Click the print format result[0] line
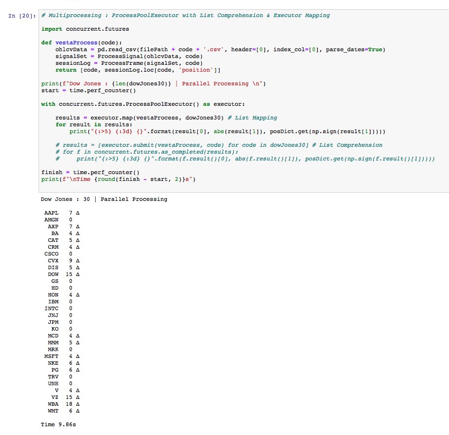This screenshot has height=435, width=449. [x=227, y=131]
